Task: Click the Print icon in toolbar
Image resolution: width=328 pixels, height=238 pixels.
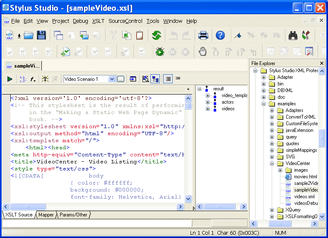Action: 203,35
